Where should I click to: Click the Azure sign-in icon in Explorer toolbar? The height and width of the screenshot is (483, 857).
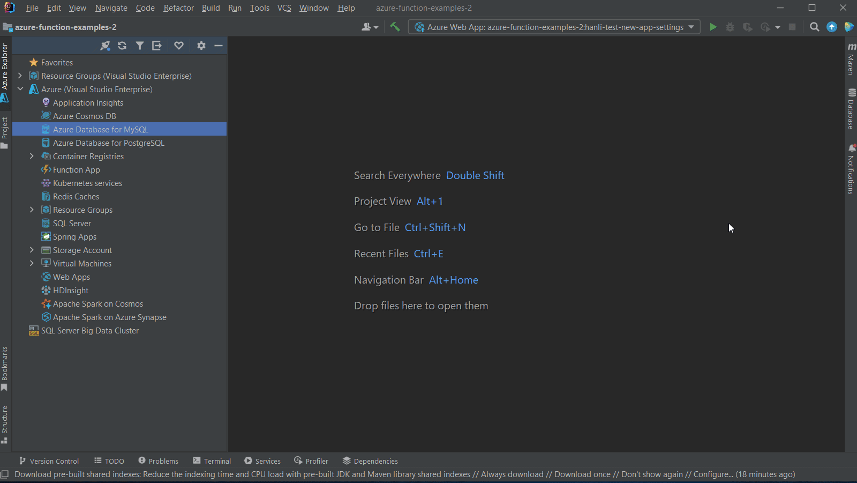click(x=105, y=46)
